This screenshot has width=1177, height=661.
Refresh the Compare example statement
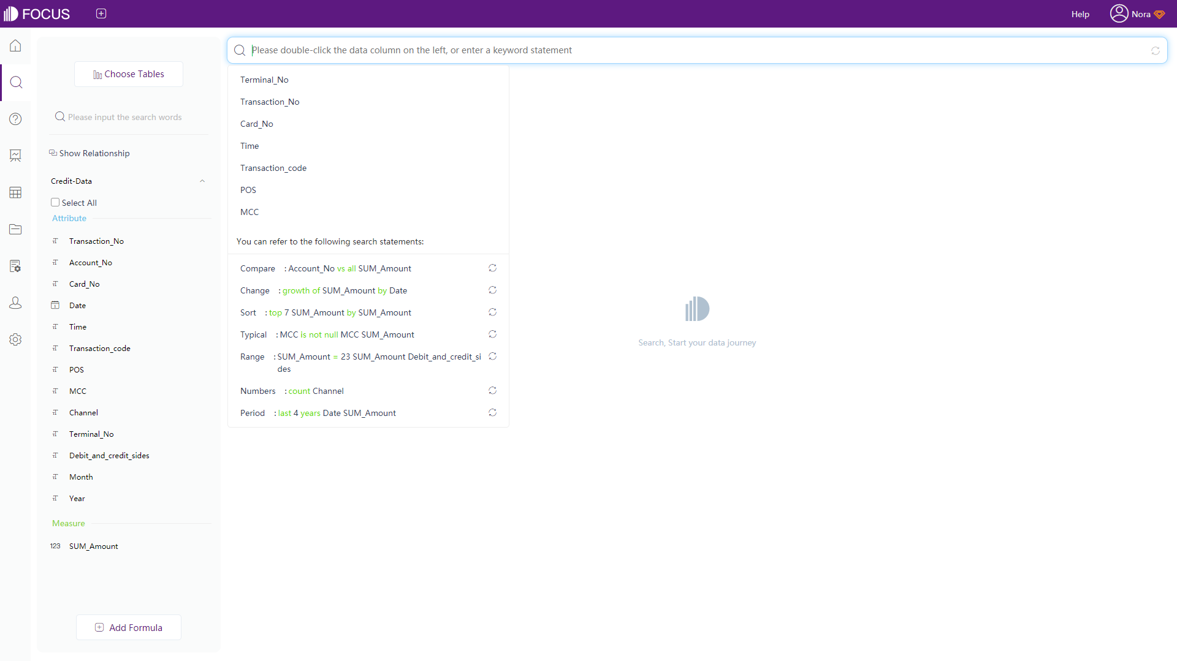(x=492, y=268)
